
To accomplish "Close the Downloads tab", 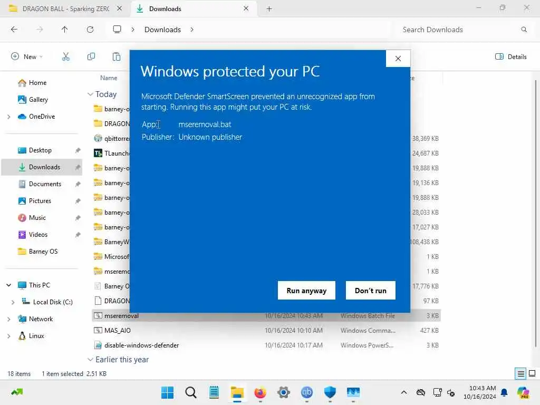I will pyautogui.click(x=246, y=8).
